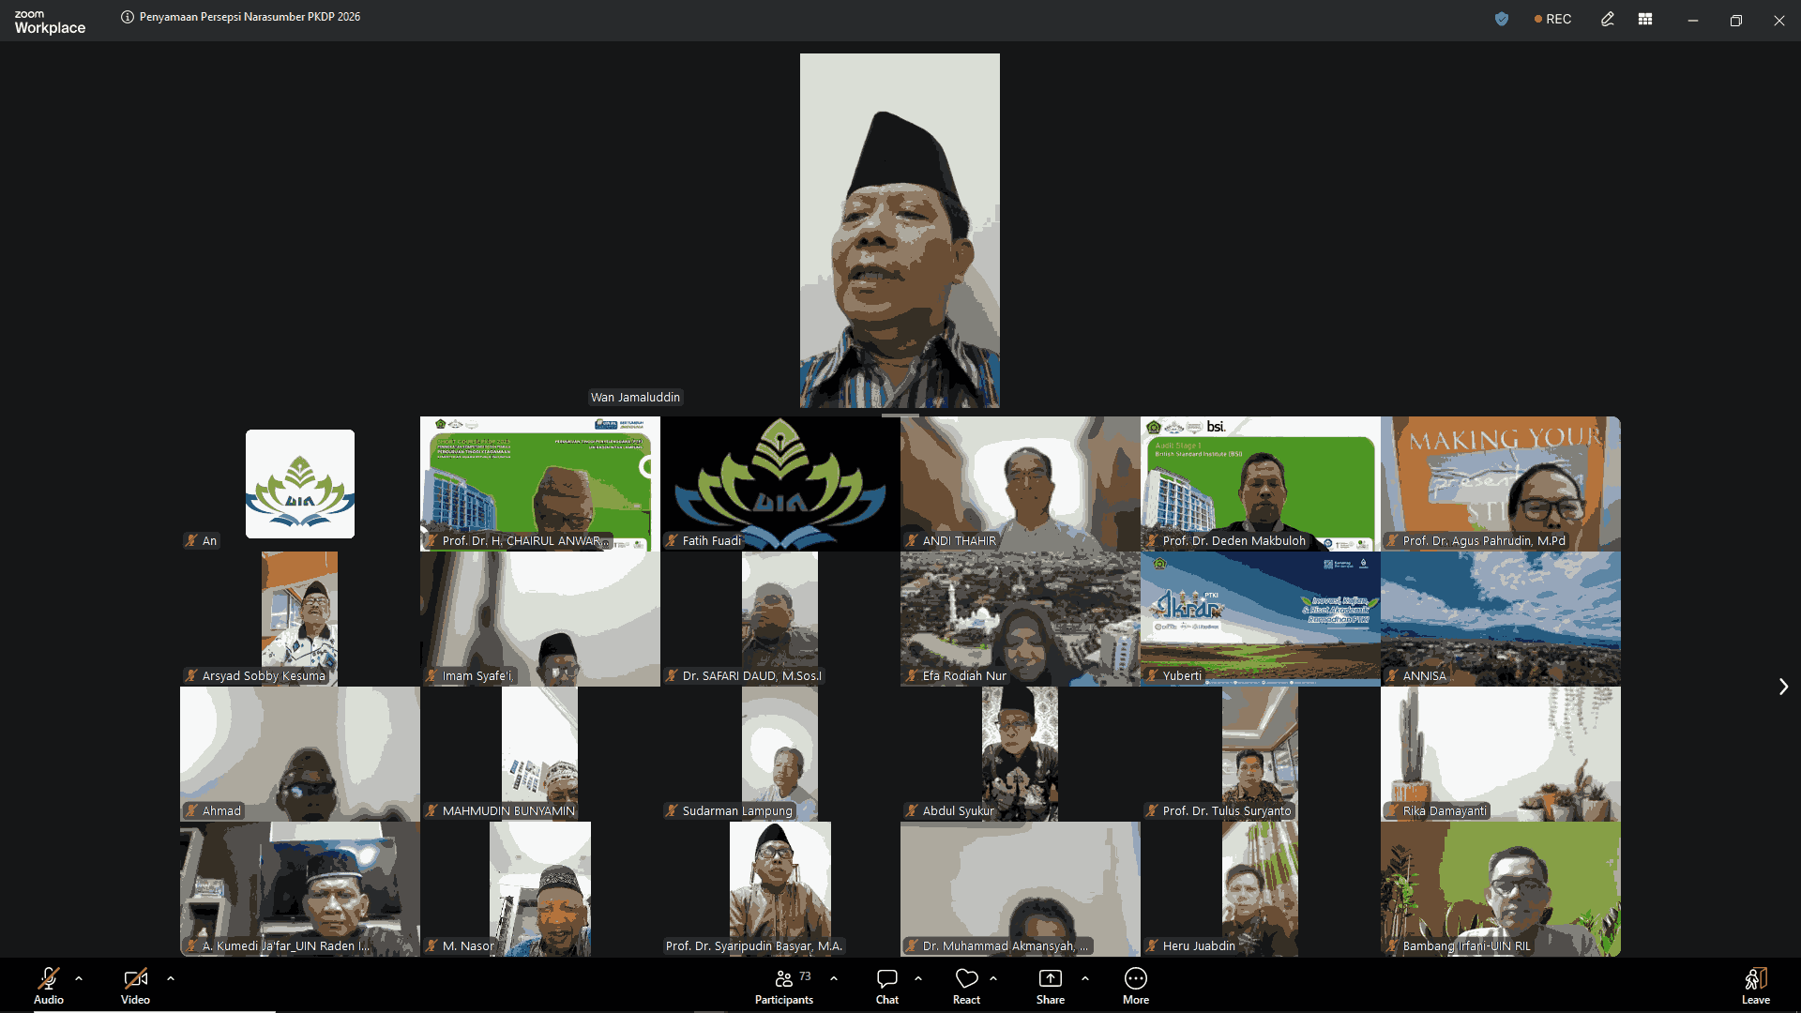Unmute using the Audio microphone icon

tap(49, 979)
